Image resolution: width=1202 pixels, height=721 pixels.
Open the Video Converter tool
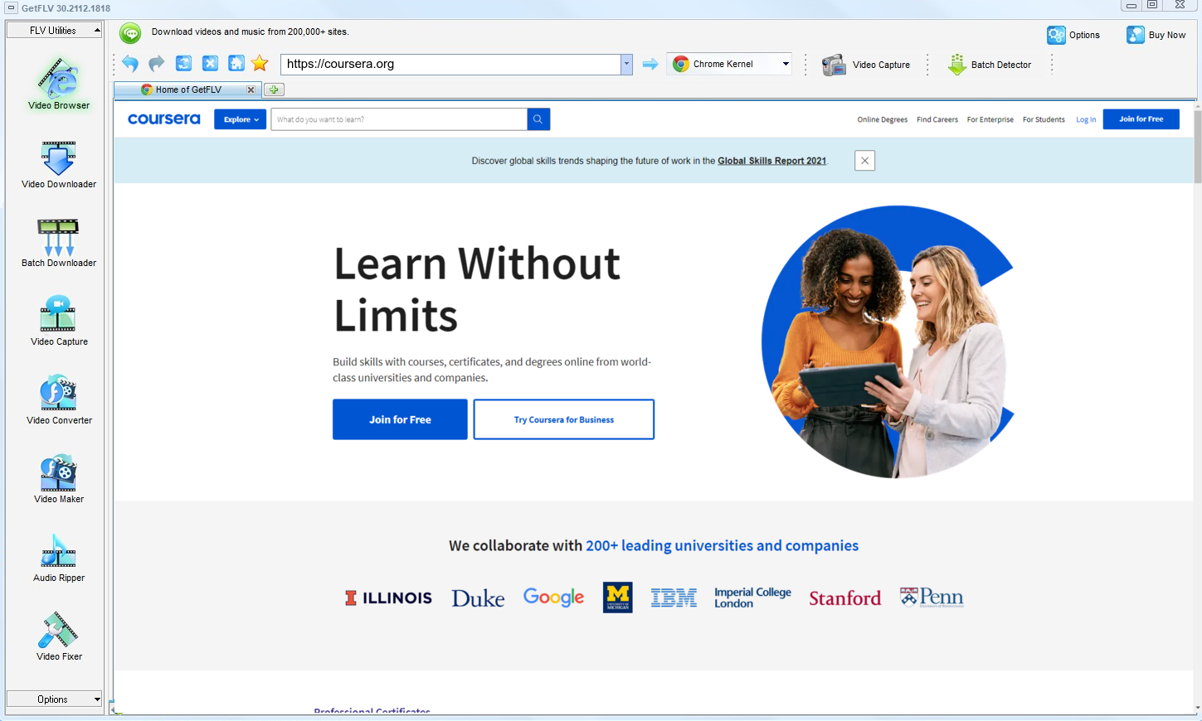coord(58,399)
